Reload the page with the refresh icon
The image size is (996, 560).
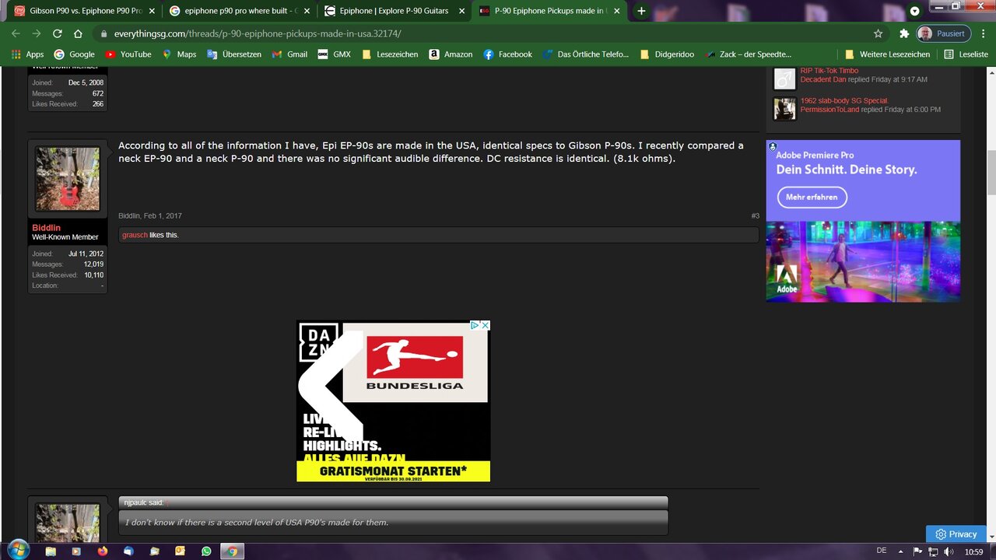(57, 33)
